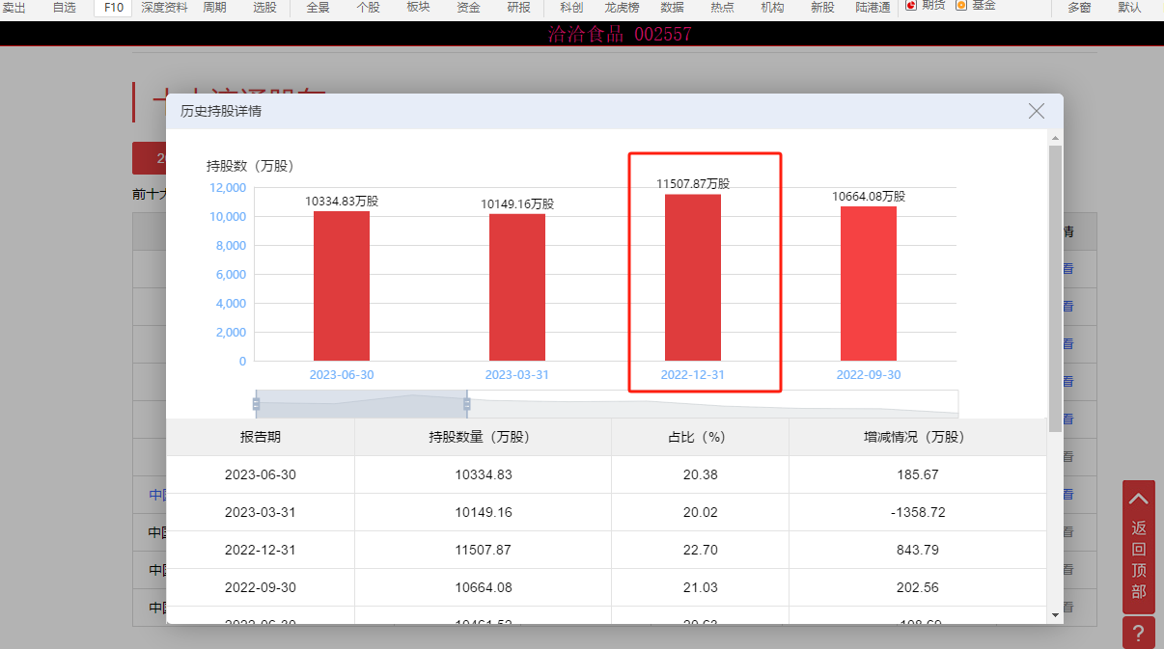Click the 持股数量（万股）column header
The height and width of the screenshot is (649, 1164).
point(484,437)
